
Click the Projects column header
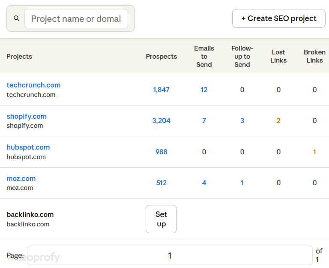(19, 57)
